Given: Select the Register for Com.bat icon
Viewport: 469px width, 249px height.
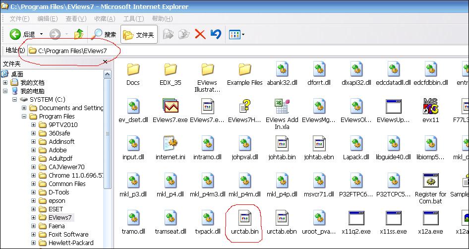Looking at the screenshot, I should point(430,181).
